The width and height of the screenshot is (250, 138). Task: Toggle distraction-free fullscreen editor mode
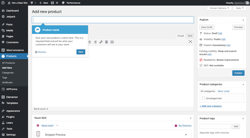(x=190, y=42)
